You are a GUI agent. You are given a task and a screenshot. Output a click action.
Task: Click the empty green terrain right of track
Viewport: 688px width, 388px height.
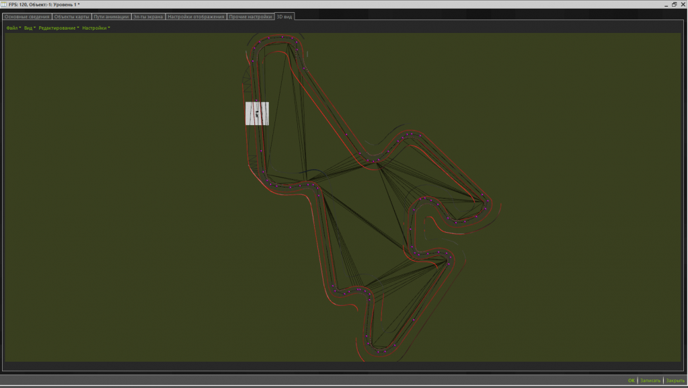578,202
